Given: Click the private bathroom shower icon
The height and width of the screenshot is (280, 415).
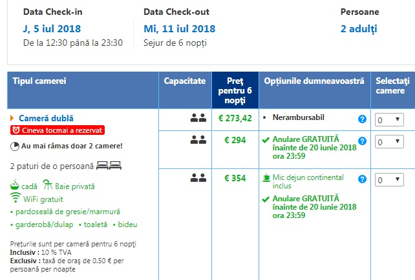Looking at the screenshot, I should (47, 185).
